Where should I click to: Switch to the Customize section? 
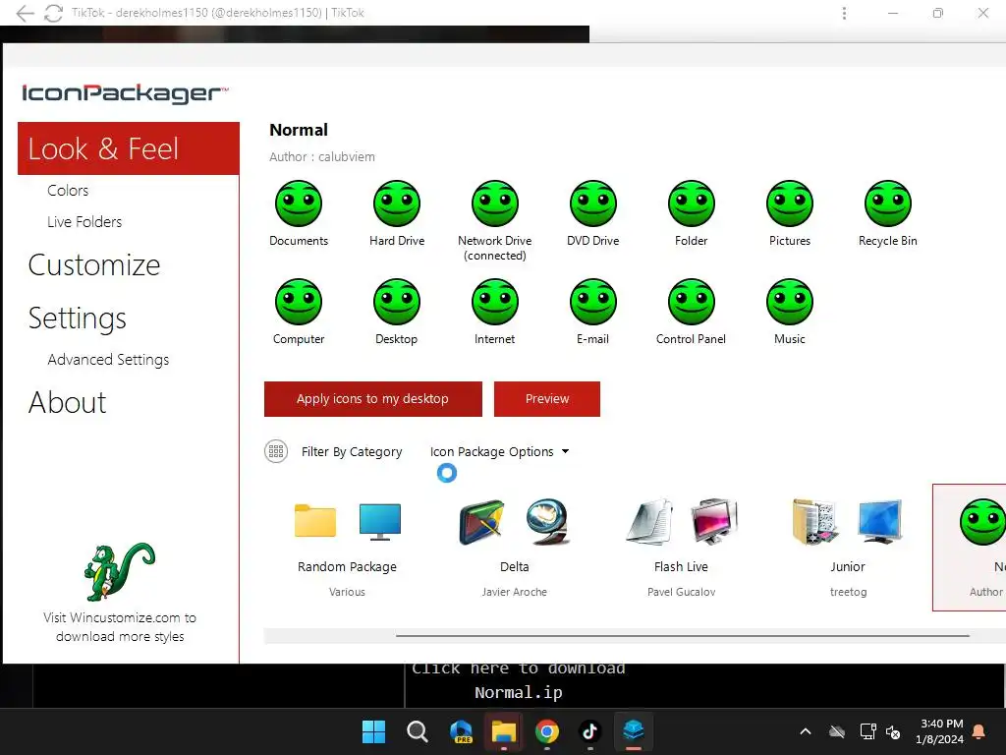coord(93,264)
